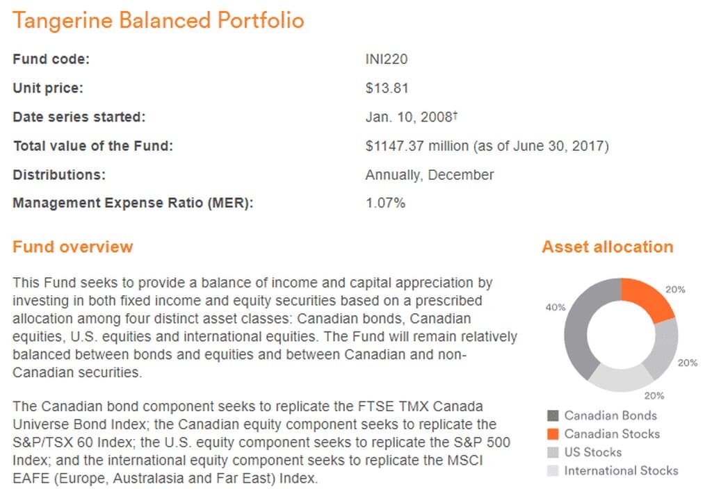Click the Canadian Bonds legend label
712x496 pixels.
click(610, 415)
